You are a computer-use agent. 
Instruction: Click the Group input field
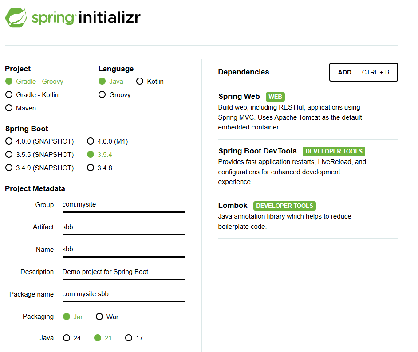(x=124, y=205)
